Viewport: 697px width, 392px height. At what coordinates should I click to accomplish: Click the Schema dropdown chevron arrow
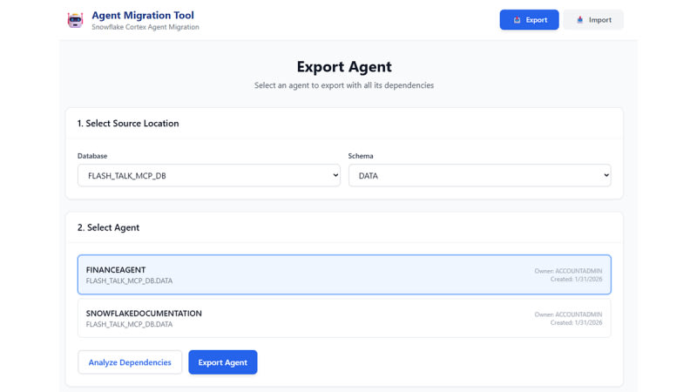point(606,175)
